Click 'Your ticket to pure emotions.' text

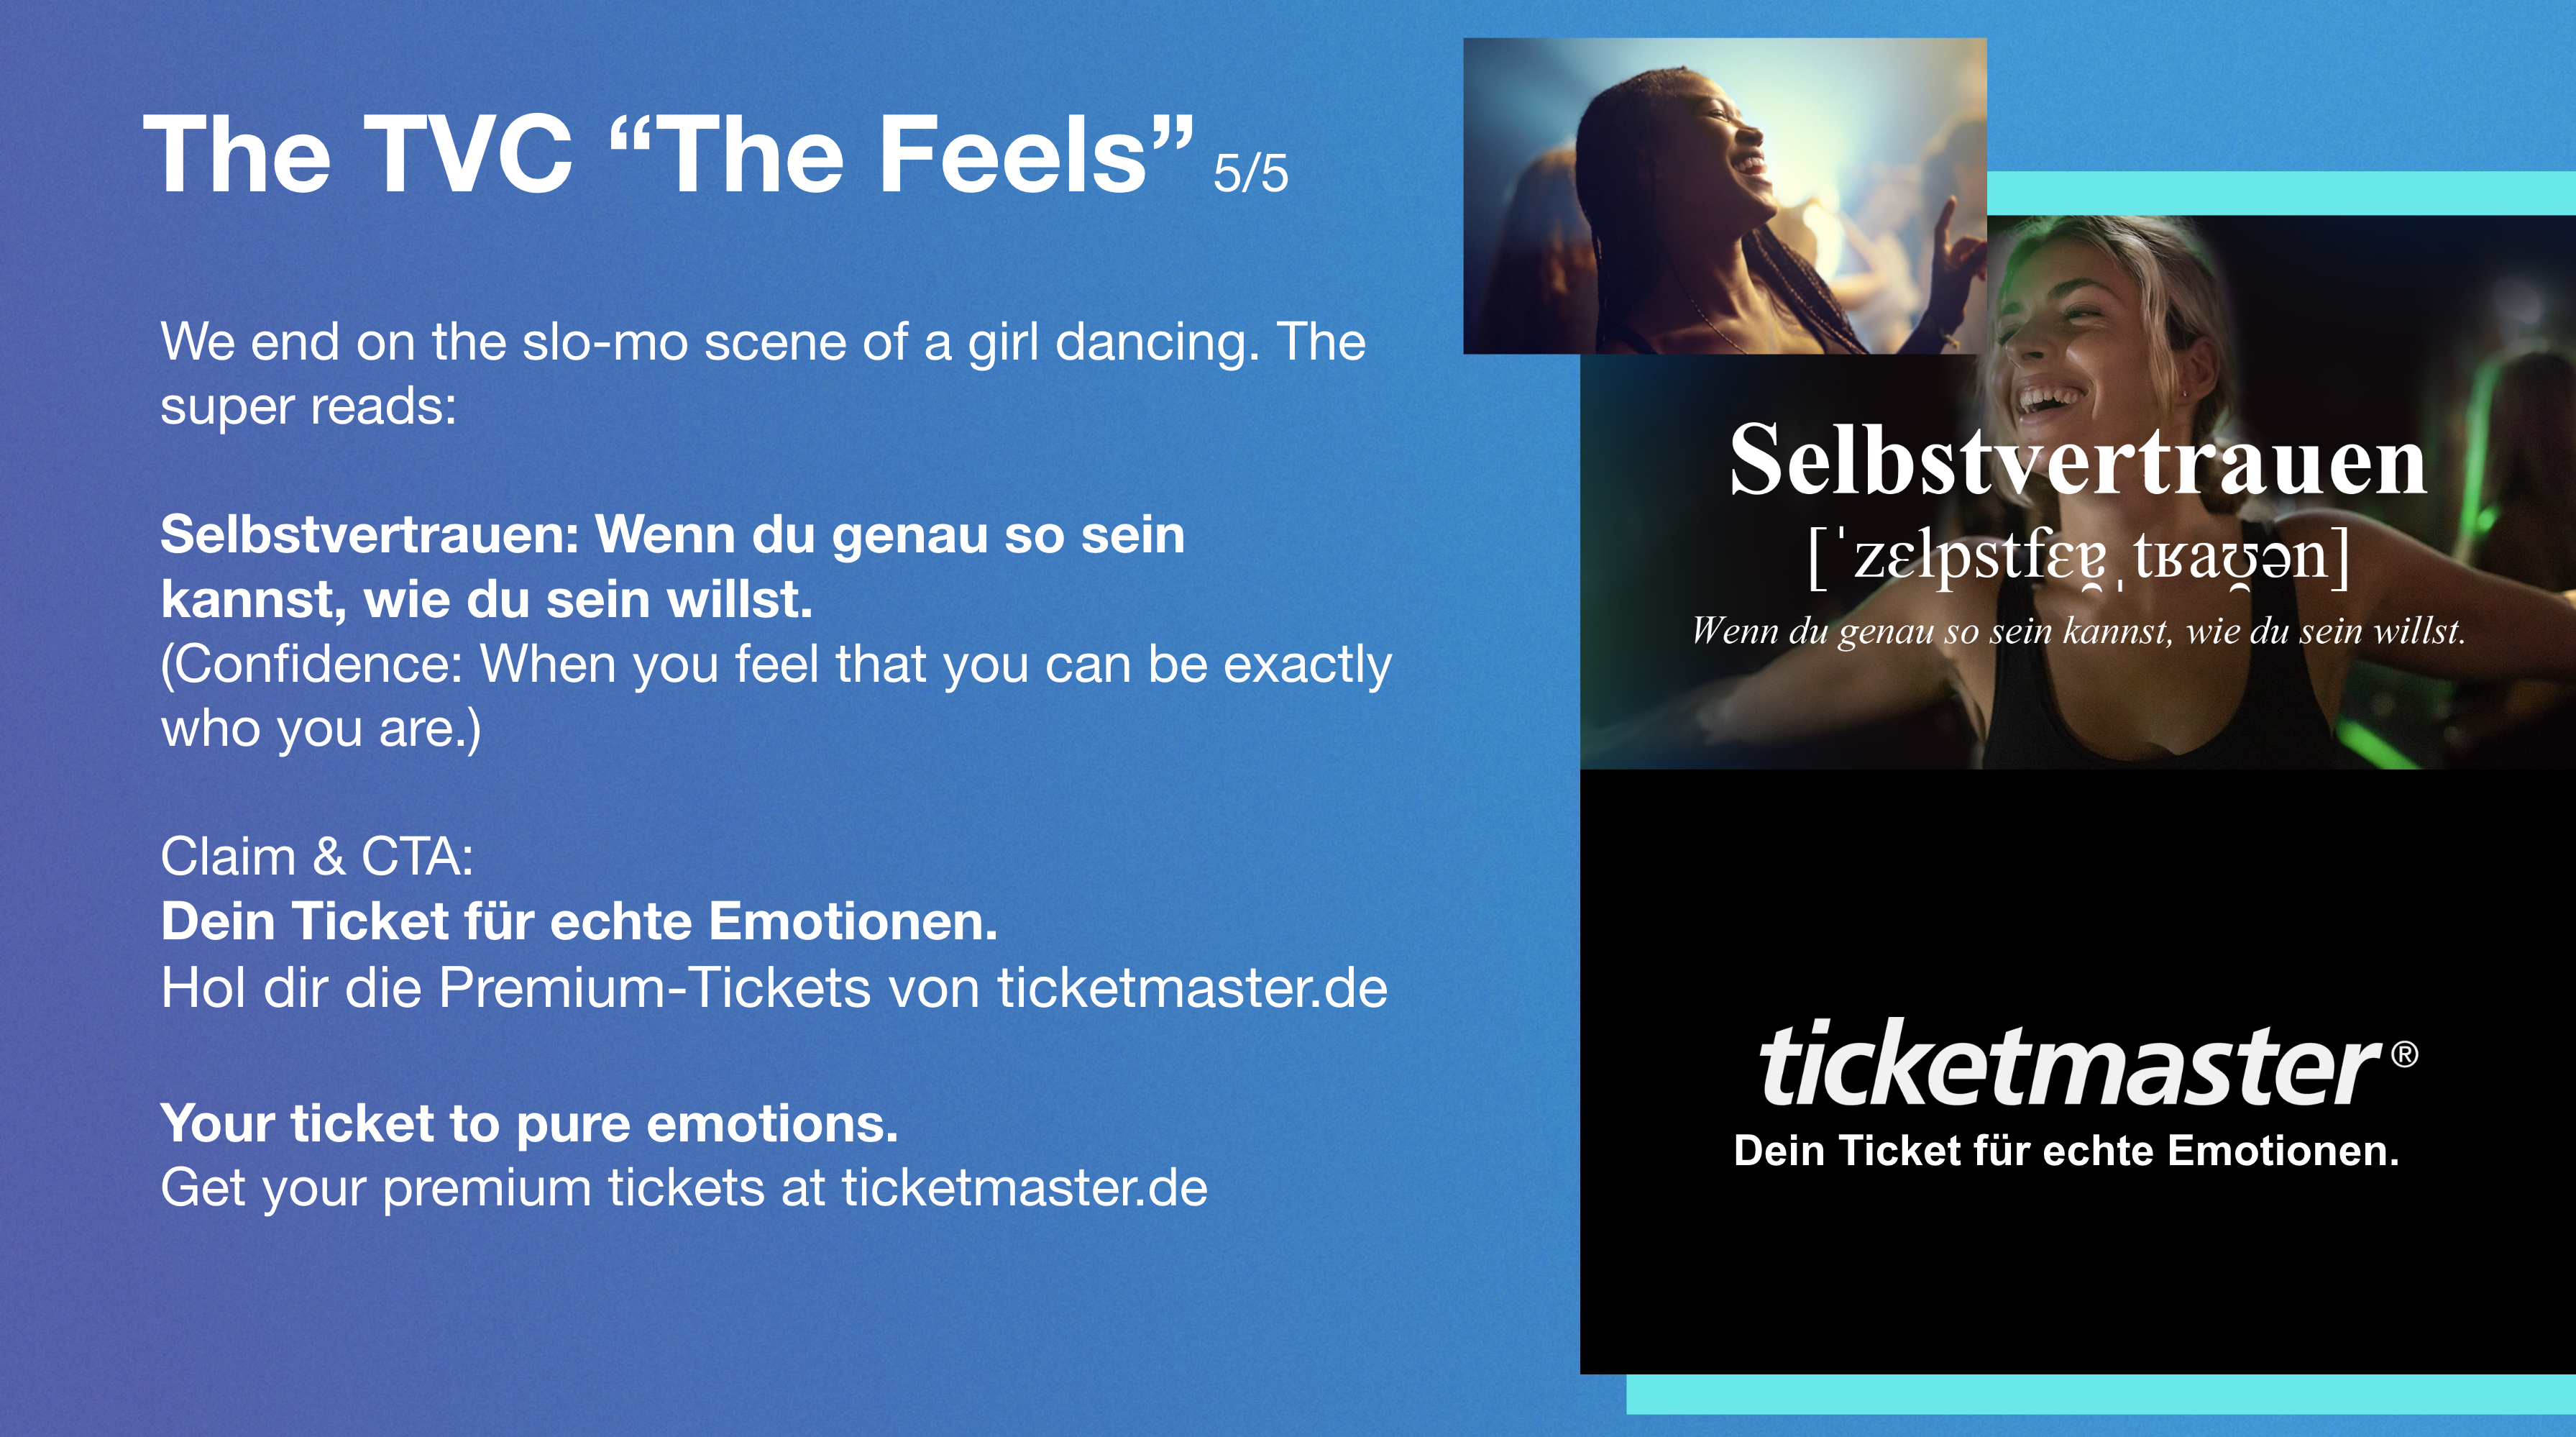coord(529,1123)
